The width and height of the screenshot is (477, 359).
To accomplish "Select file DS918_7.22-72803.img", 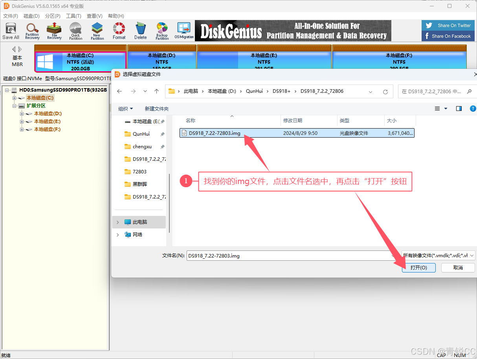I will pos(297,133).
